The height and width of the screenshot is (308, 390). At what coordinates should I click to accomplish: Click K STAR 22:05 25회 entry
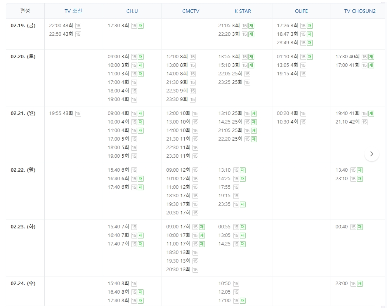point(231,74)
